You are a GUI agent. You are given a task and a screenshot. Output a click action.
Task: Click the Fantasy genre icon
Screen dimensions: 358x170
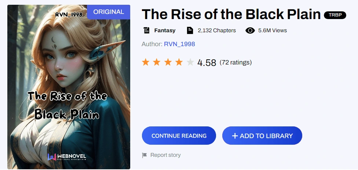coord(146,30)
